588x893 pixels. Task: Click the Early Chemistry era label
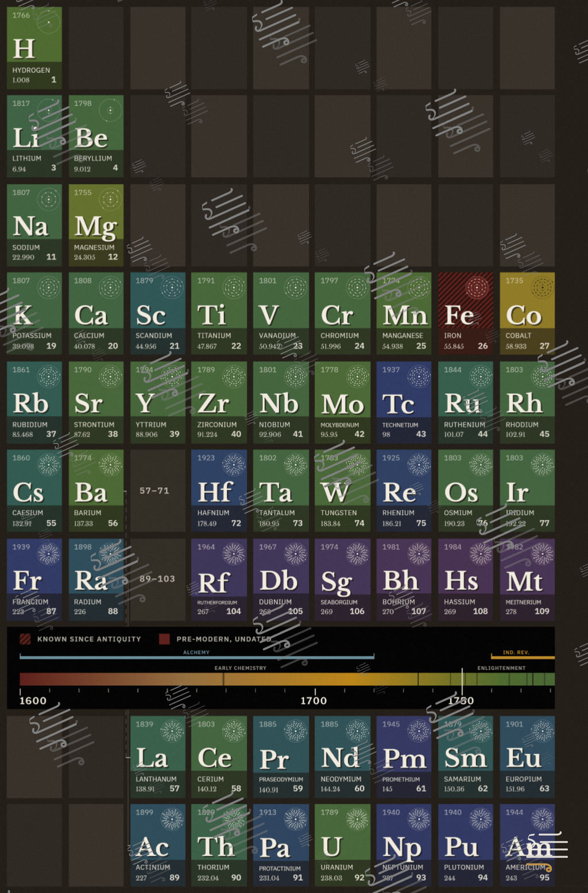[x=241, y=668]
